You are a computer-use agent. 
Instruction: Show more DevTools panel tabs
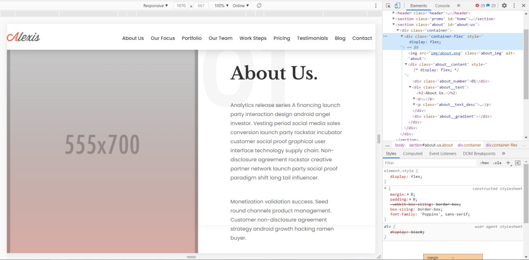pyautogui.click(x=458, y=6)
